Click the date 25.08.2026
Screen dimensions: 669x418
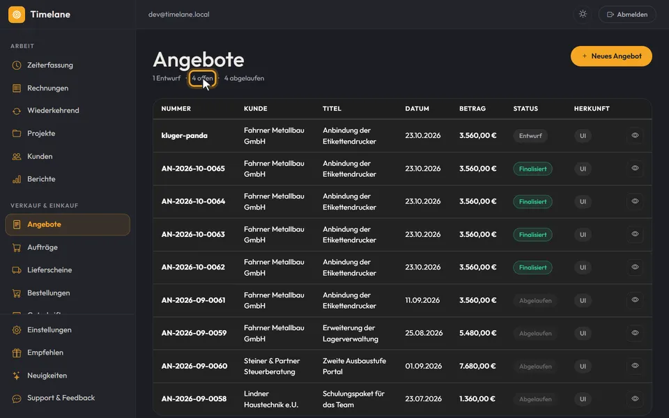coord(424,333)
